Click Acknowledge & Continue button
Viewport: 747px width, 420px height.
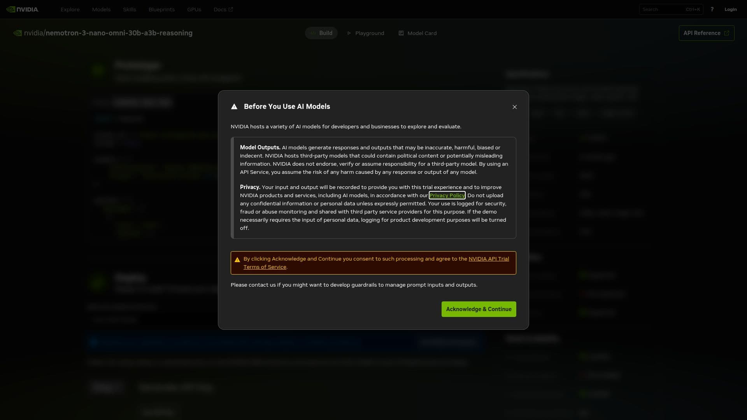(x=479, y=309)
